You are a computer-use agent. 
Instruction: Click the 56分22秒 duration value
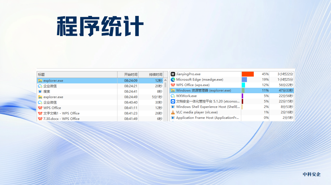(286, 85)
